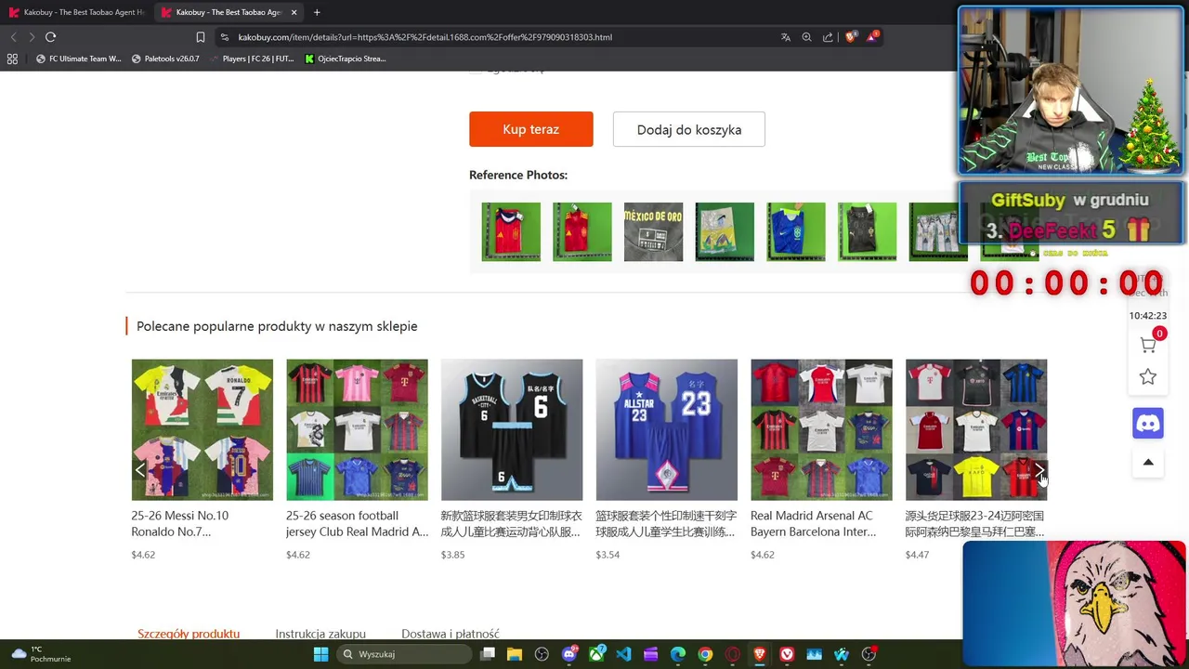This screenshot has height=669, width=1189.
Task: Open Opera browser from the taskbar
Action: pos(732,654)
